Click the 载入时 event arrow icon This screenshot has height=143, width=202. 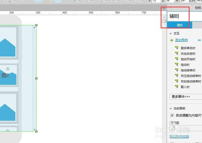pos(177,87)
